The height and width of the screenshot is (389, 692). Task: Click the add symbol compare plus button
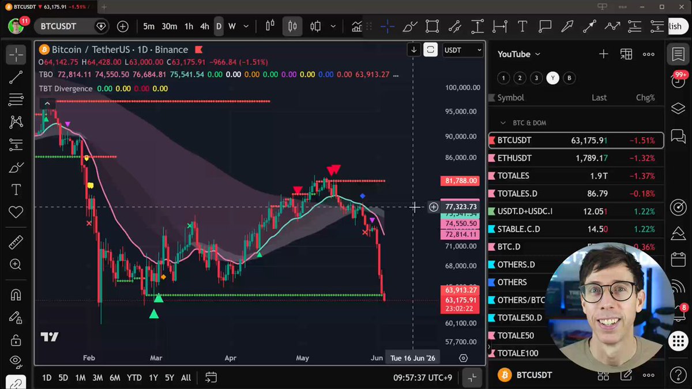123,27
